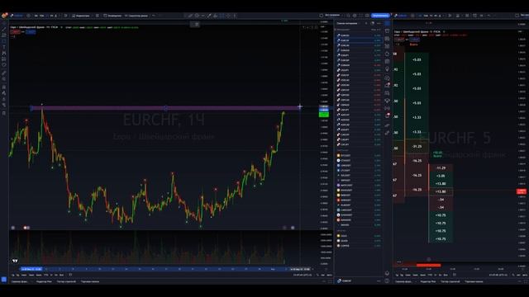The image size is (529, 297).
Task: Select SILVER row in watchlist
Action: pyautogui.click(x=358, y=241)
